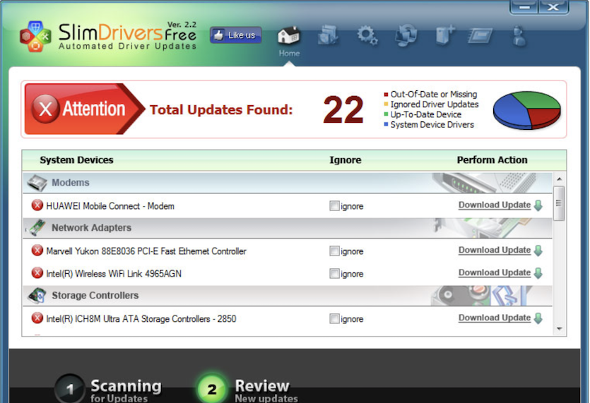The image size is (590, 403).
Task: Click the Perform Action column header
Action: coord(492,160)
